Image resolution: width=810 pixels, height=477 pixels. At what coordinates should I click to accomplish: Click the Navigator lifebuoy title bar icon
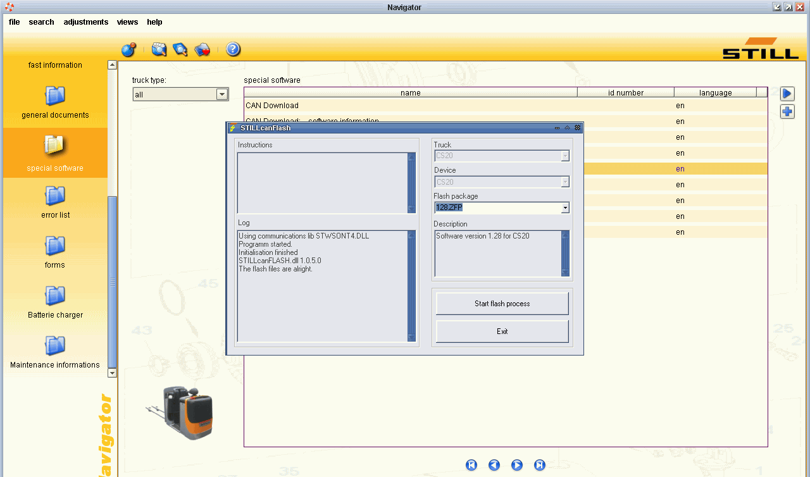[x=9, y=7]
